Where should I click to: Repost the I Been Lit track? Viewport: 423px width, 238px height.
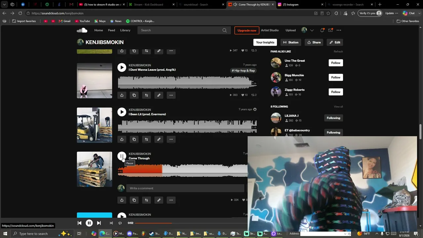146,139
